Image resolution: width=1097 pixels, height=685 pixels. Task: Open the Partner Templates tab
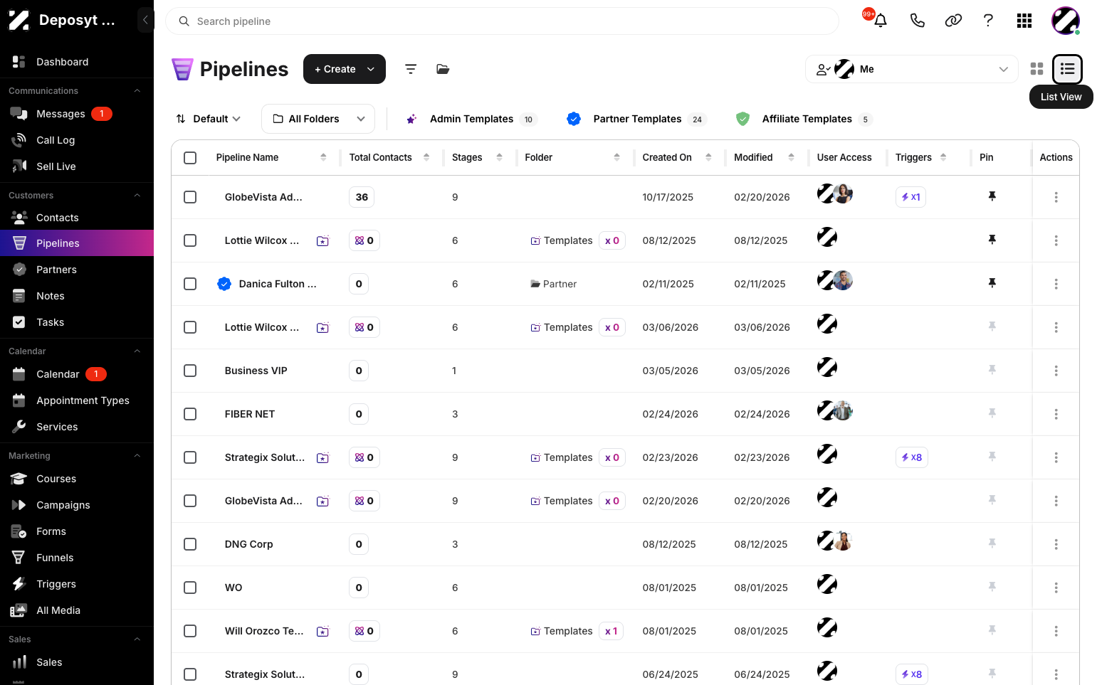tap(636, 119)
